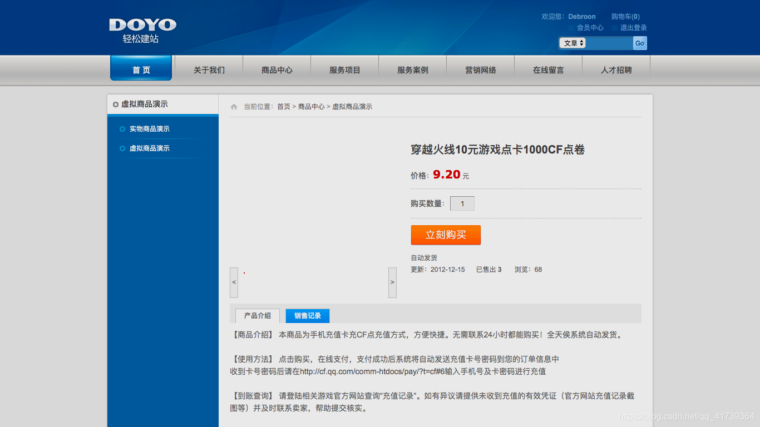Open the 文章 search type dropdown

(x=573, y=43)
